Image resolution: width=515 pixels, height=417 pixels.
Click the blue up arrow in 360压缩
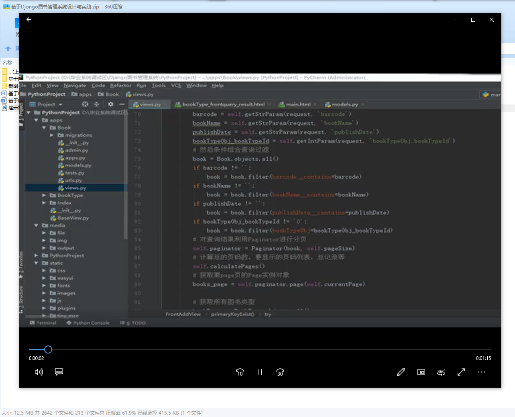coord(8,49)
